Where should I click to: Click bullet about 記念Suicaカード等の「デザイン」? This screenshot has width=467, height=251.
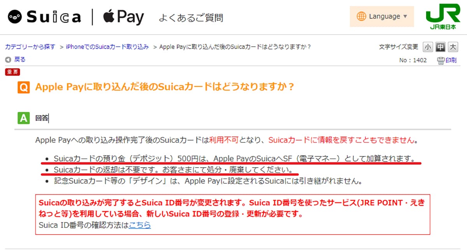pos(208,181)
